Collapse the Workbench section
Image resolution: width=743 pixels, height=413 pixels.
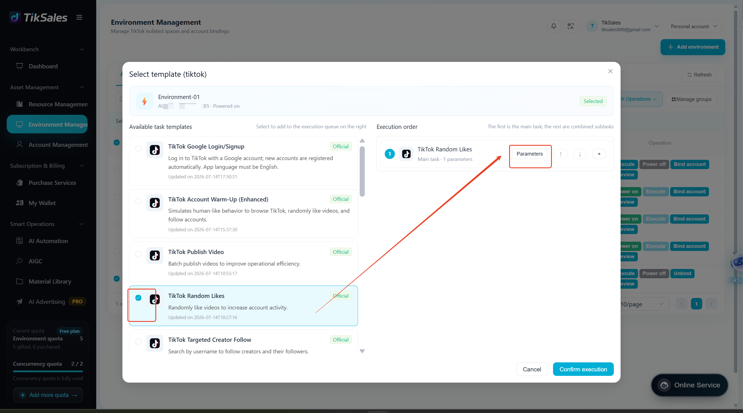82,49
